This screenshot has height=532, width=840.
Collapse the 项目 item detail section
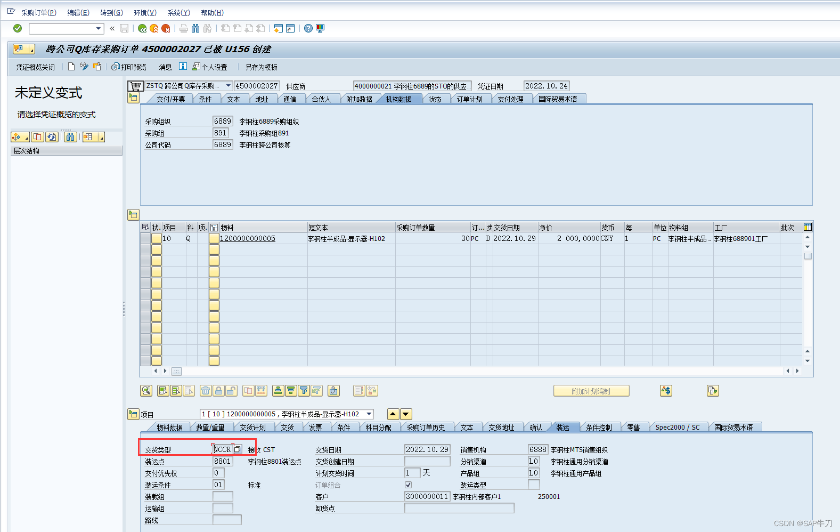pos(133,414)
